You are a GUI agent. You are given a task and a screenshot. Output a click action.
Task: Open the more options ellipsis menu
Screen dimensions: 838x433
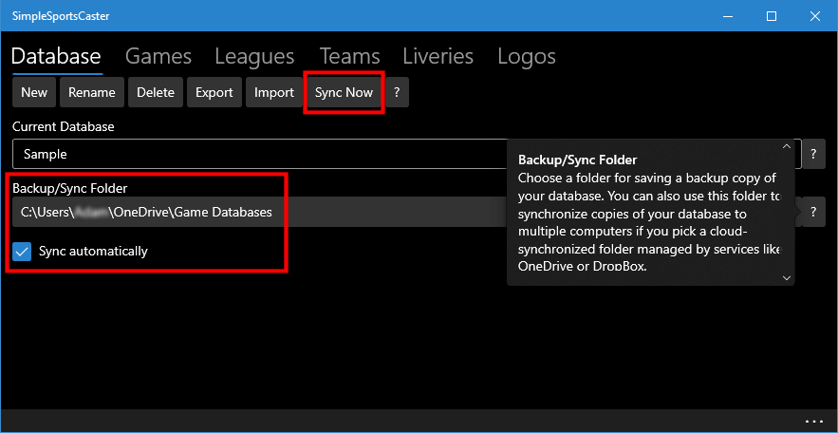(x=816, y=420)
